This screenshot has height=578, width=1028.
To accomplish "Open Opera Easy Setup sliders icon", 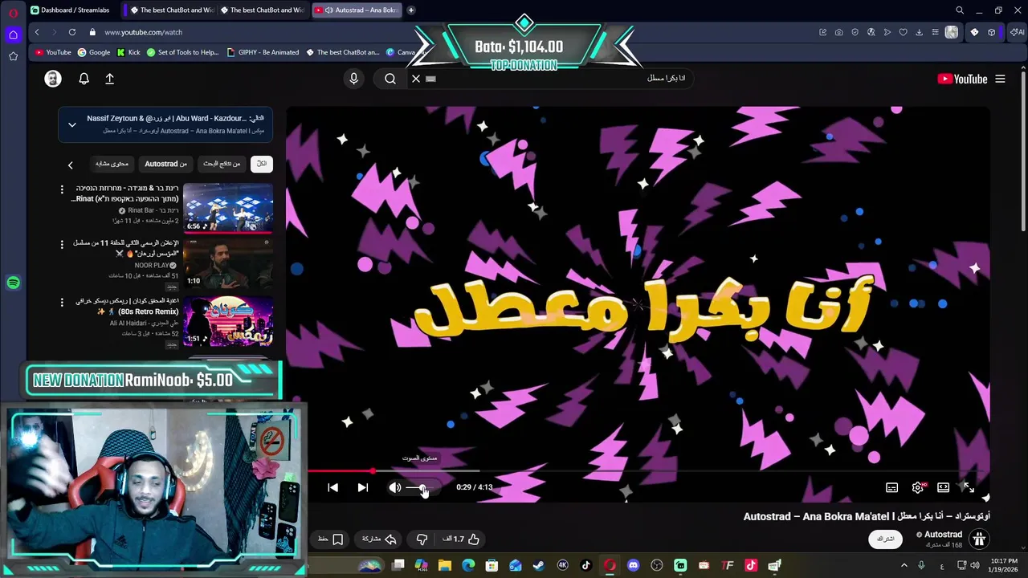I will click(935, 32).
